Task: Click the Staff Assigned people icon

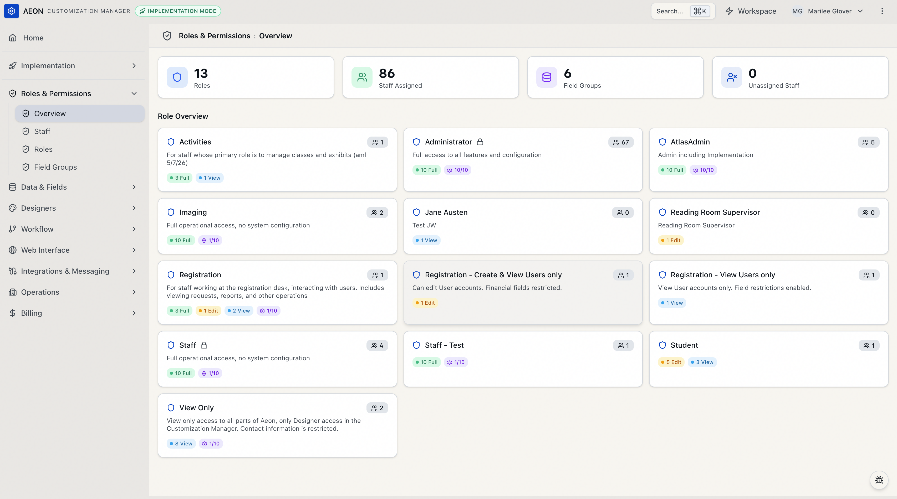Action: click(x=362, y=77)
